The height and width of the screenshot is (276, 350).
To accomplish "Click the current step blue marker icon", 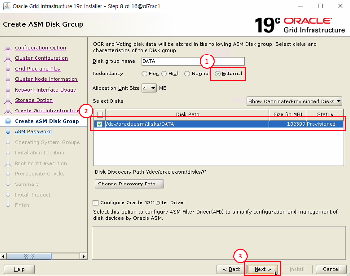I will 8,121.
